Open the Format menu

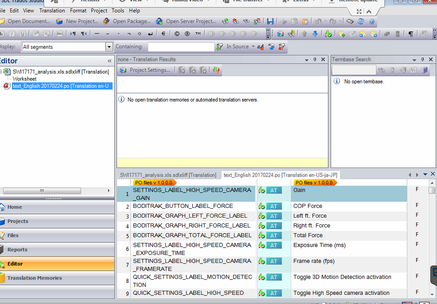(x=78, y=11)
